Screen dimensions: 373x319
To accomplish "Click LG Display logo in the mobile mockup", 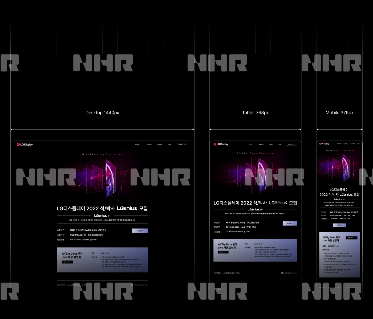I will pos(324,144).
